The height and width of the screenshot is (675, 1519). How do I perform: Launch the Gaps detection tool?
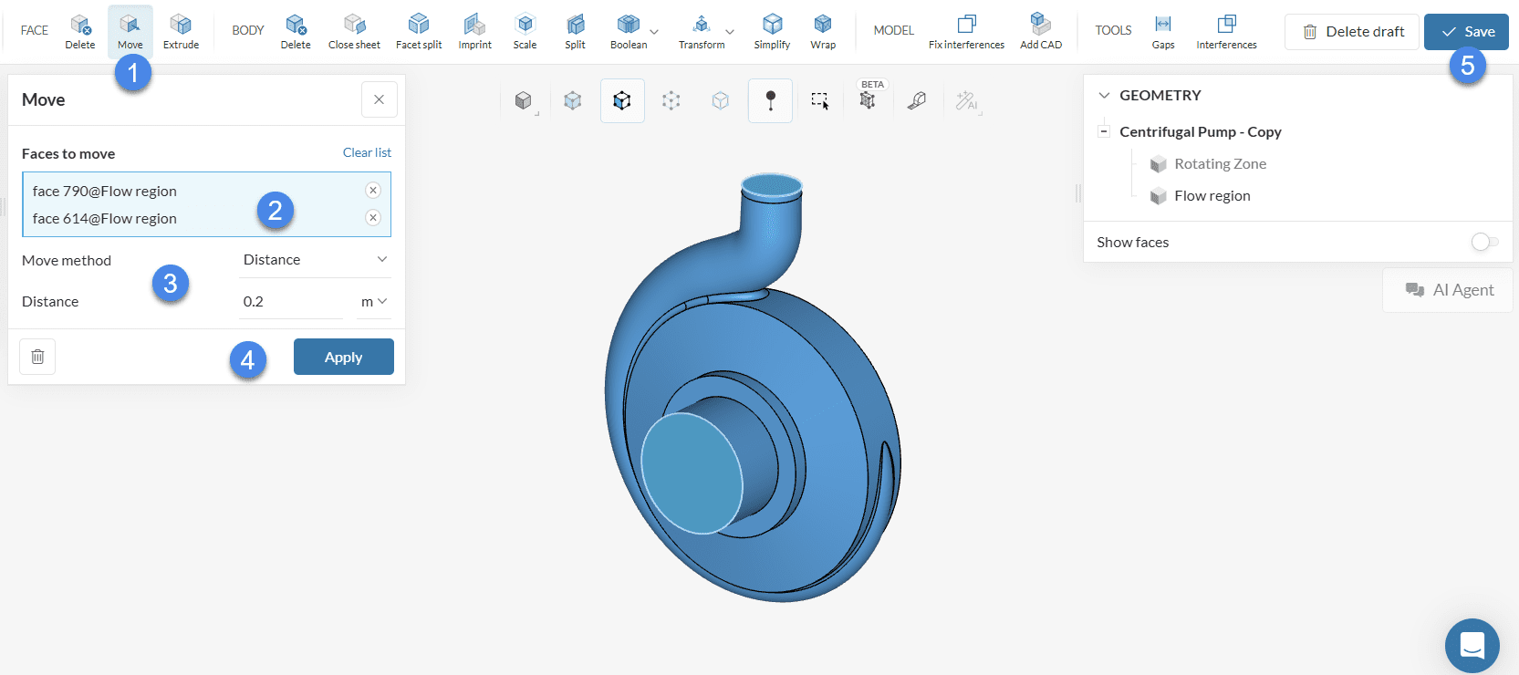(1162, 31)
